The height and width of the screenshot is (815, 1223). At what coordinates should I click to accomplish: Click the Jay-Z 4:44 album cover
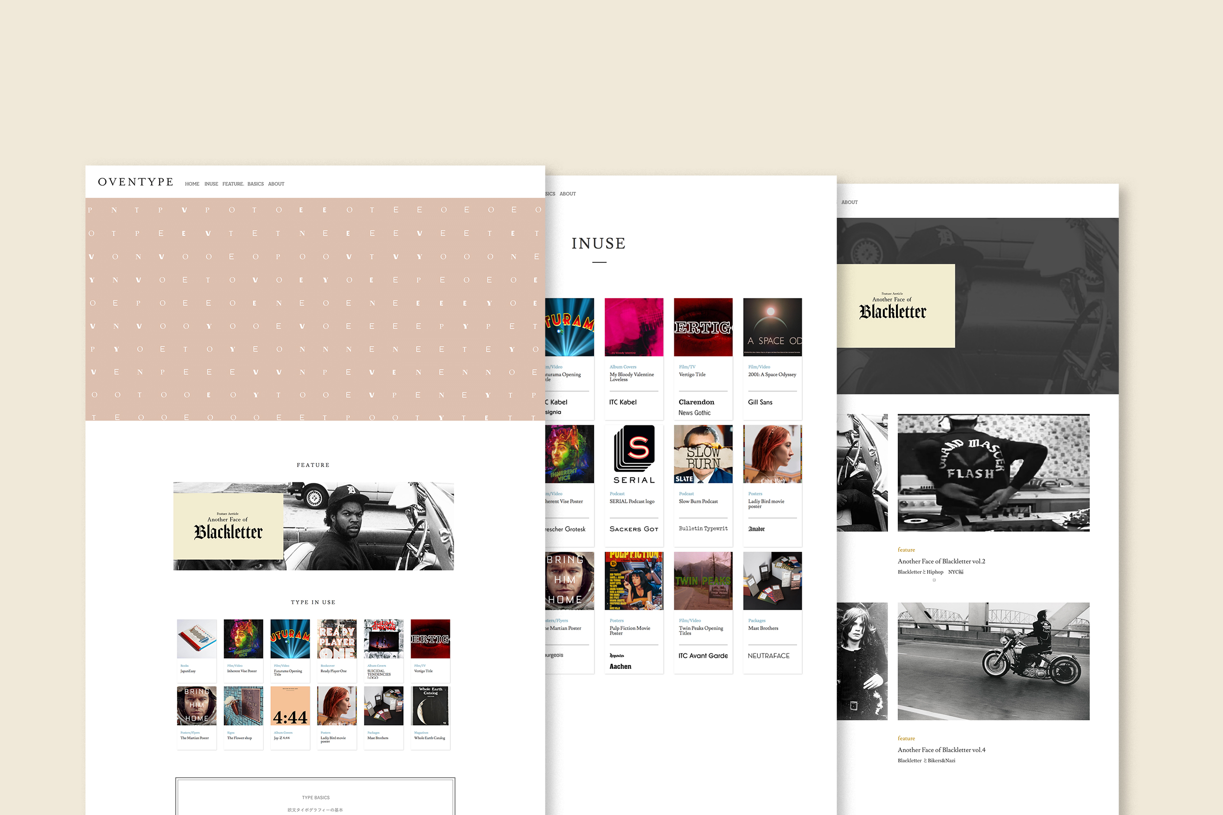290,705
